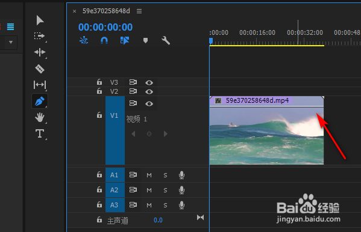Select the Type tool
The height and width of the screenshot is (232, 361).
click(40, 133)
